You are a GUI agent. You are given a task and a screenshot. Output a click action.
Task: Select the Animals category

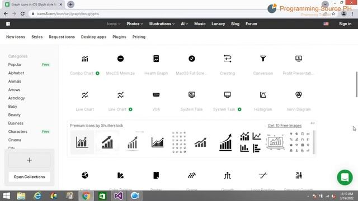(15, 82)
